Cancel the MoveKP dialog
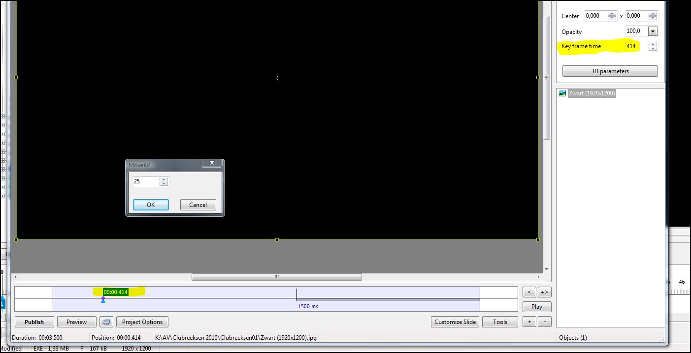Image resolution: width=691 pixels, height=353 pixels. pos(198,205)
